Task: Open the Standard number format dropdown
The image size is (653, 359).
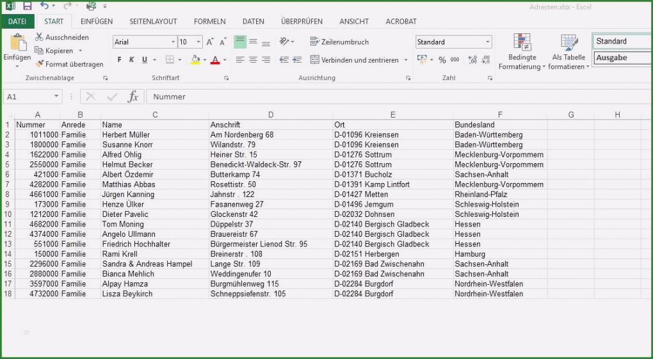Action: [488, 42]
